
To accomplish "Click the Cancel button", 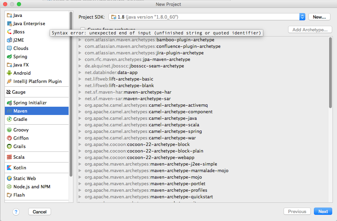I will (40, 212).
